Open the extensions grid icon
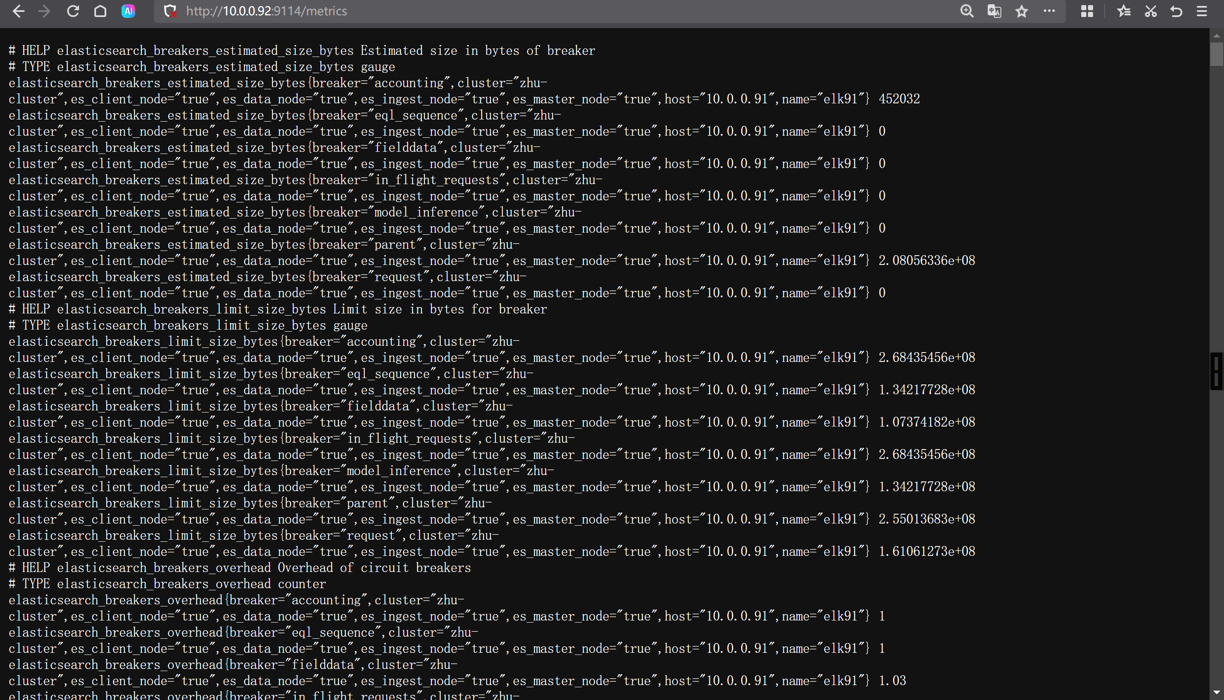The height and width of the screenshot is (700, 1224). click(1087, 11)
